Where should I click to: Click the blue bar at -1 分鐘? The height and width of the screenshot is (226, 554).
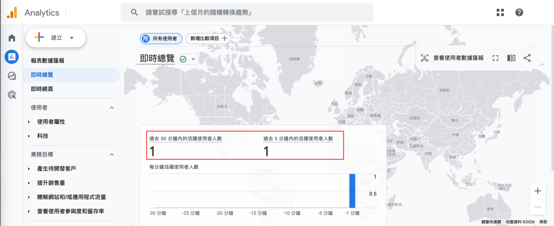[352, 191]
